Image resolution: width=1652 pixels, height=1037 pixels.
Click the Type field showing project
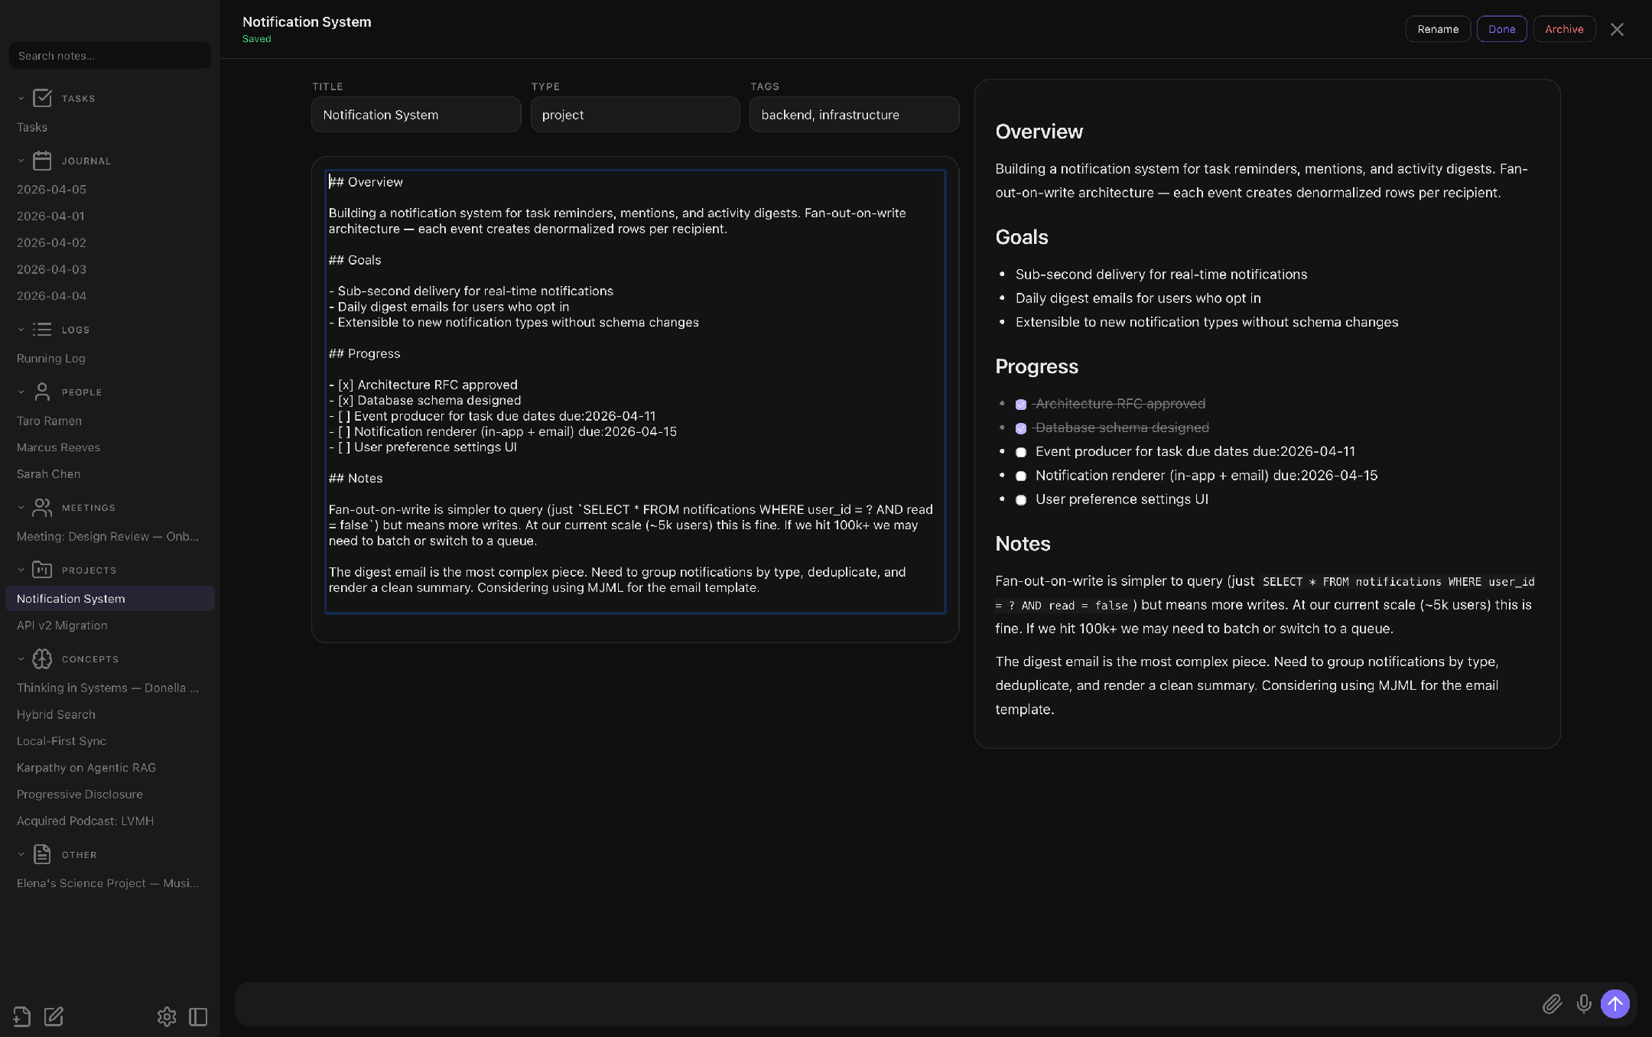pos(635,115)
